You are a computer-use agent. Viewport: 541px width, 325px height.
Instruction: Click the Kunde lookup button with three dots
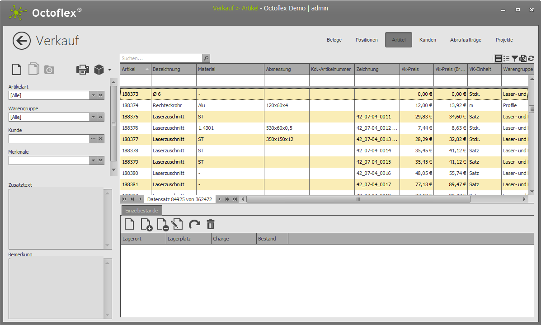pos(93,139)
